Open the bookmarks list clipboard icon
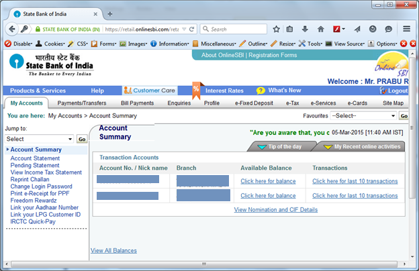 click(x=289, y=29)
